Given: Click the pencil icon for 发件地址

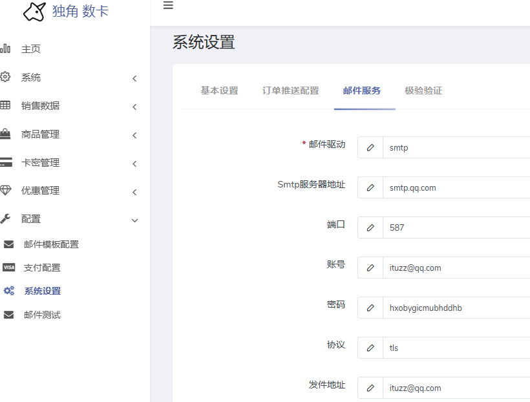Looking at the screenshot, I should (370, 388).
